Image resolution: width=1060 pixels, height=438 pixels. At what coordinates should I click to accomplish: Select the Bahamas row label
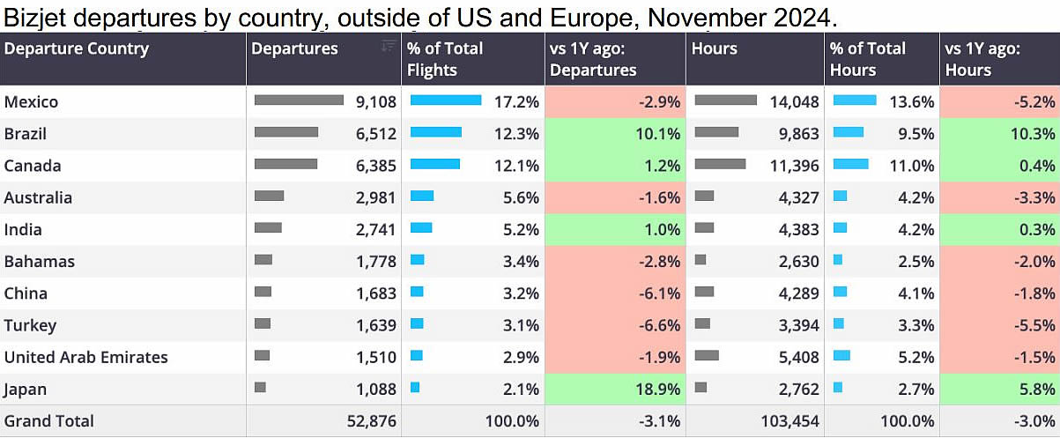[x=40, y=262]
